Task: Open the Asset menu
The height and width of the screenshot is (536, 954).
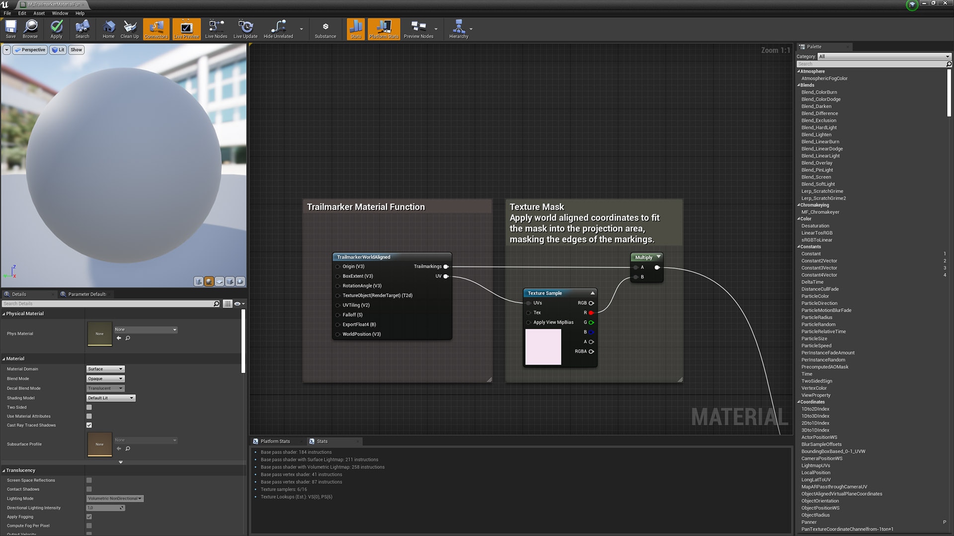Action: [x=39, y=13]
